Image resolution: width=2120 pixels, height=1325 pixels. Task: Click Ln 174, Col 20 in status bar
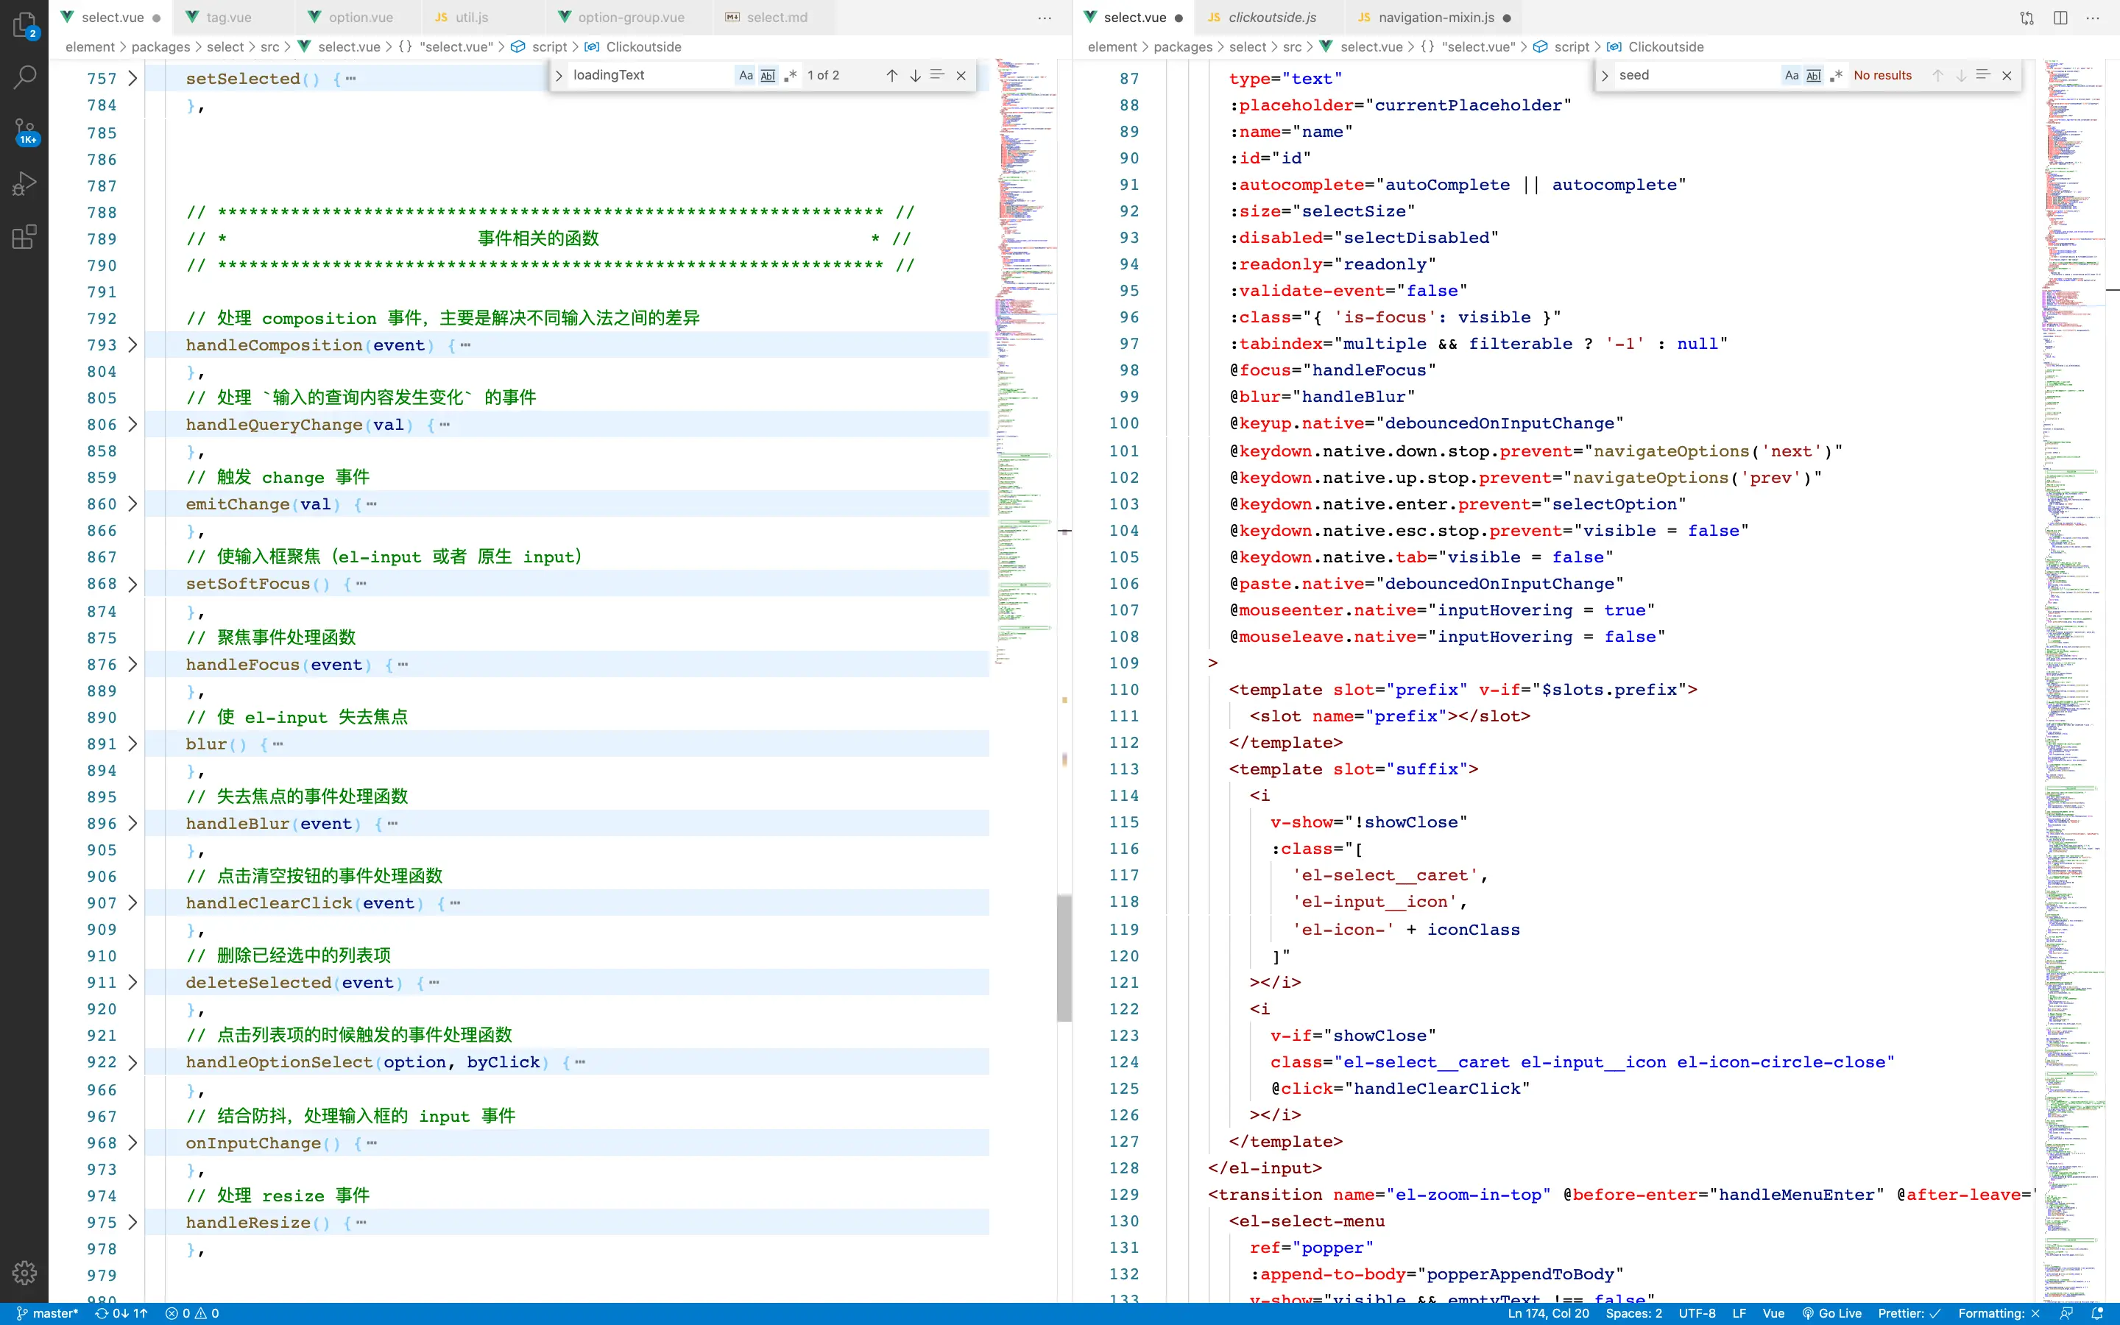tap(1548, 1314)
